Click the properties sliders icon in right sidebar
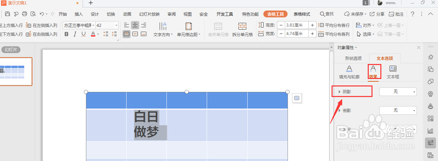 pyautogui.click(x=430, y=143)
